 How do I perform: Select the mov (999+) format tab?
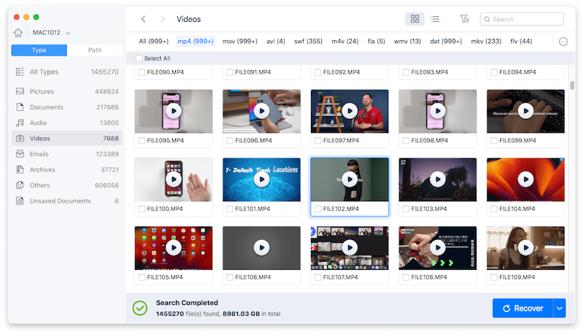pyautogui.click(x=239, y=42)
